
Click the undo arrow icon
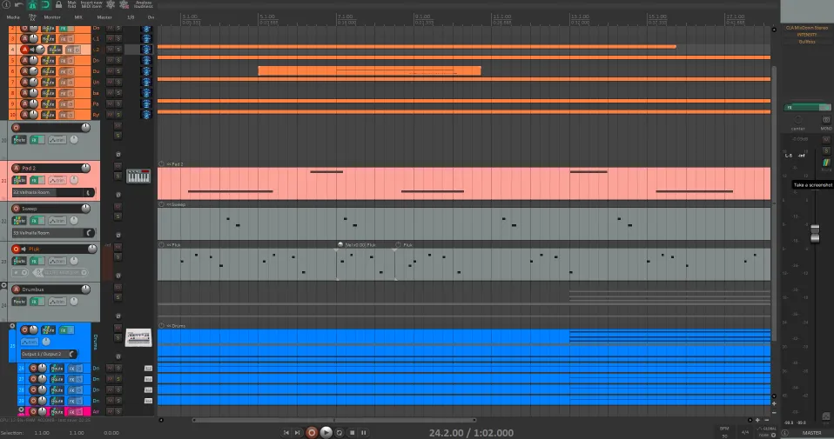coord(18,4)
